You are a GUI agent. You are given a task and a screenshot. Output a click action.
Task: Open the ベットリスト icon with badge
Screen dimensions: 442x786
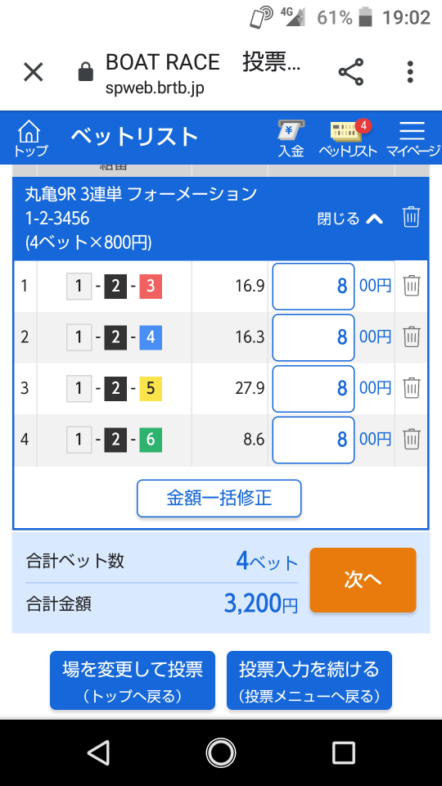click(x=348, y=139)
